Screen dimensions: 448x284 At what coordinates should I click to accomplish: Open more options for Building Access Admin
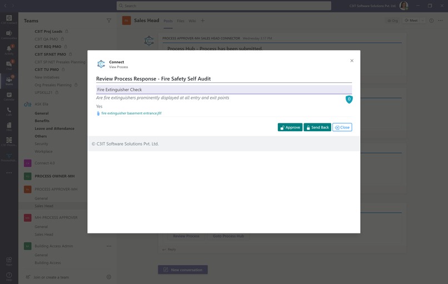(109, 246)
